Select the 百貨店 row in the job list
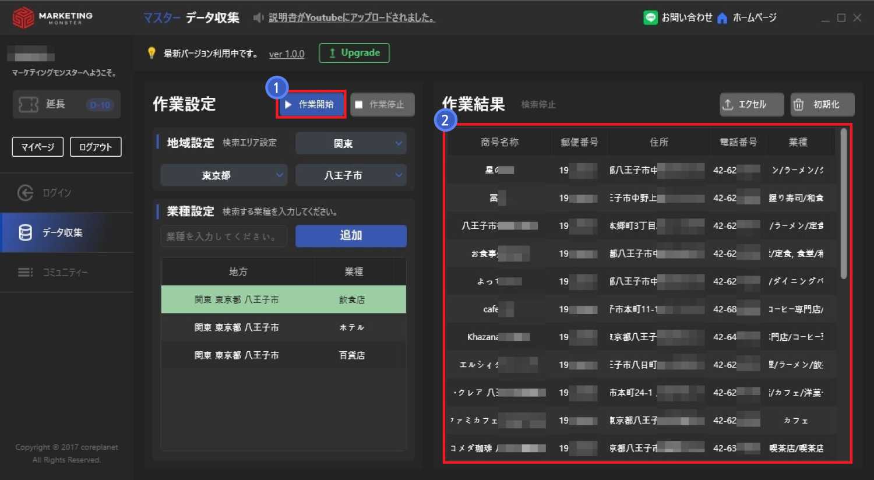The width and height of the screenshot is (874, 480). [283, 355]
